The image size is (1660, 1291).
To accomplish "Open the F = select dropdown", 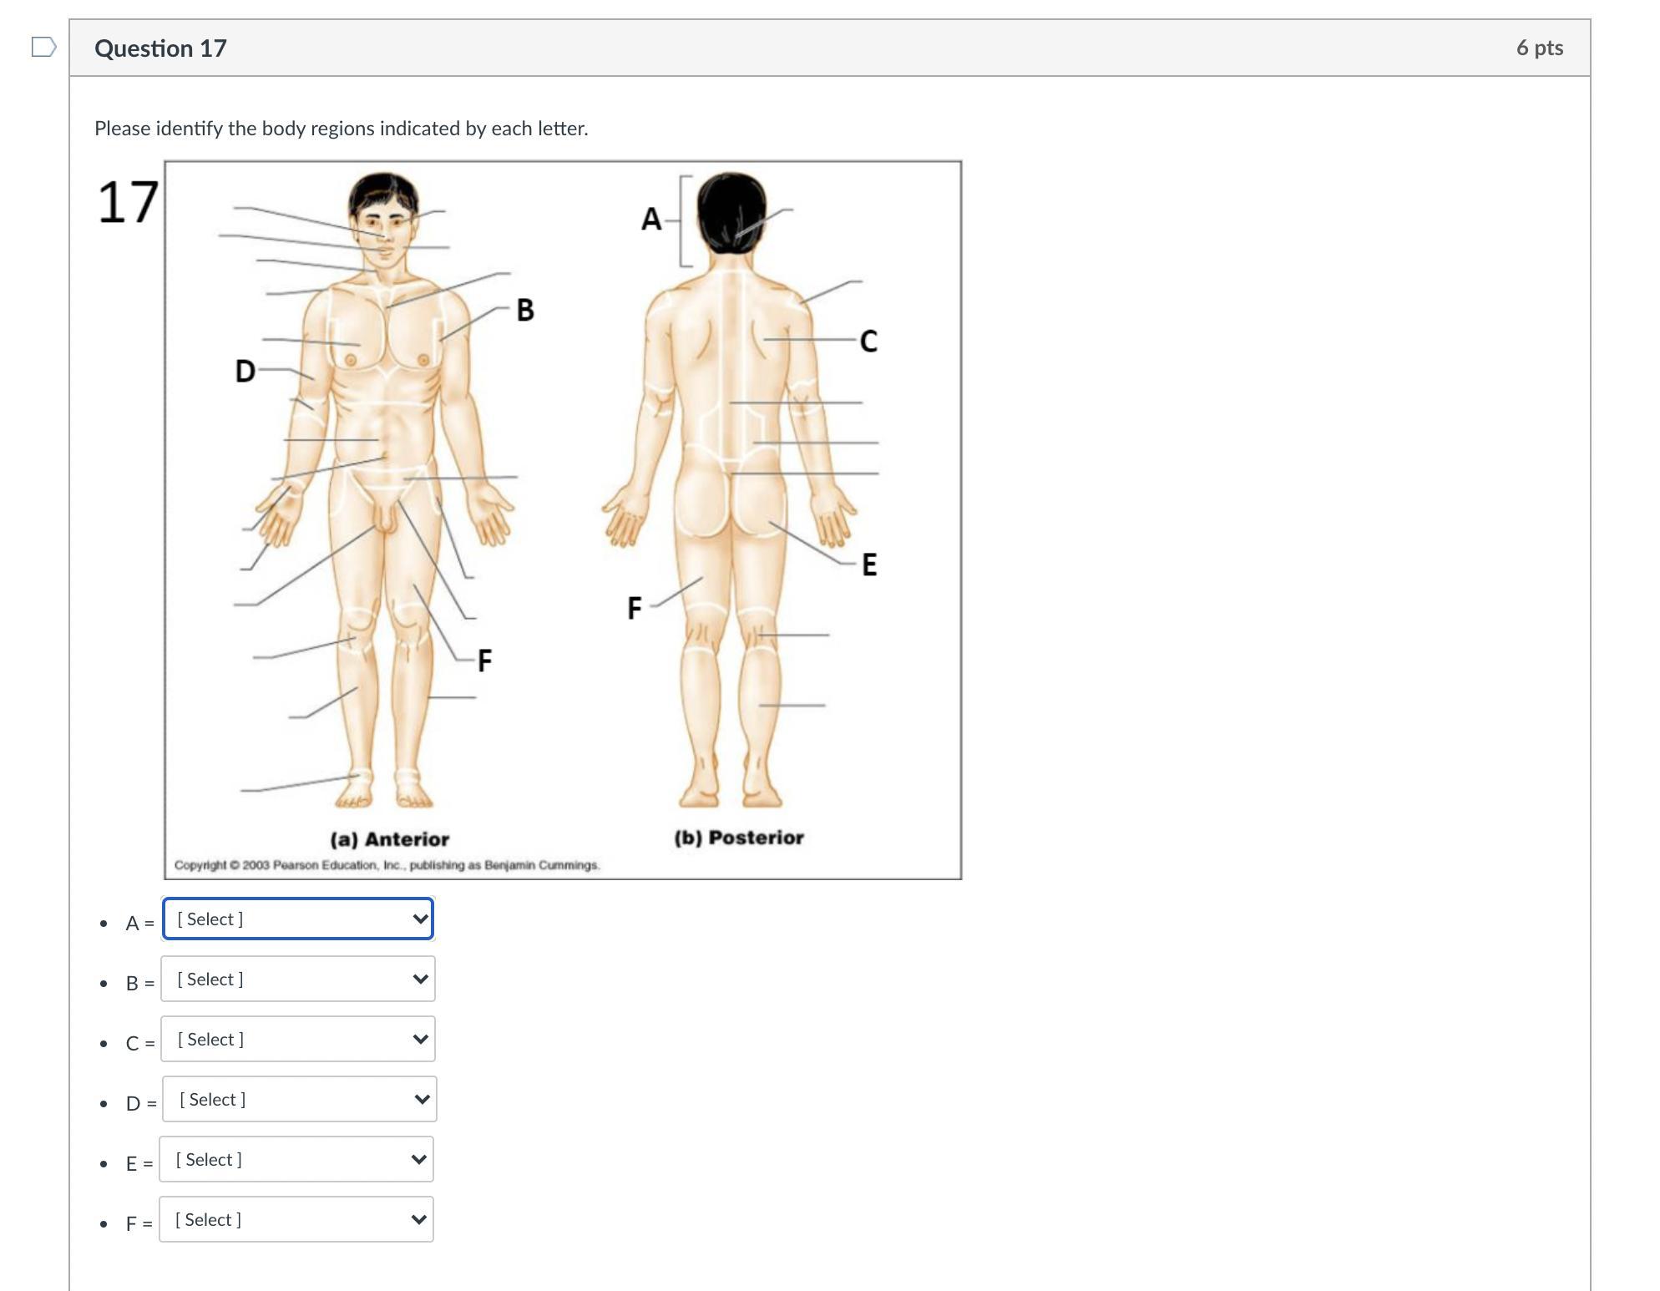I will click(x=296, y=1219).
